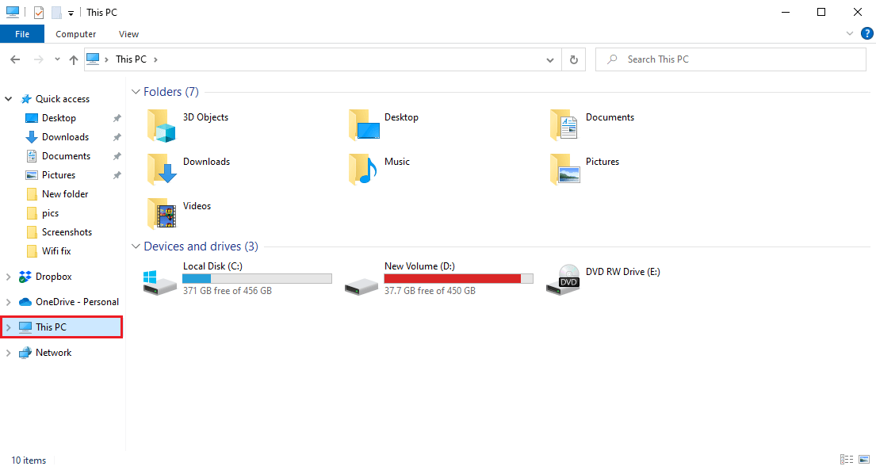This screenshot has height=470, width=876.
Task: Open the Computer ribbon tab
Action: [x=76, y=34]
